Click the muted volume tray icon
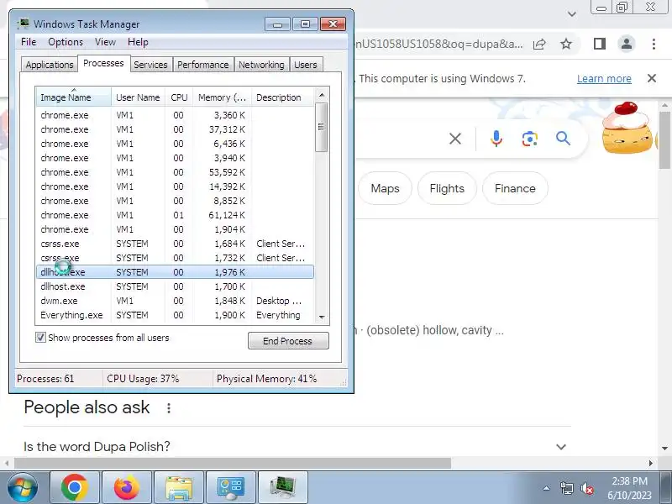The width and height of the screenshot is (672, 504). point(586,488)
